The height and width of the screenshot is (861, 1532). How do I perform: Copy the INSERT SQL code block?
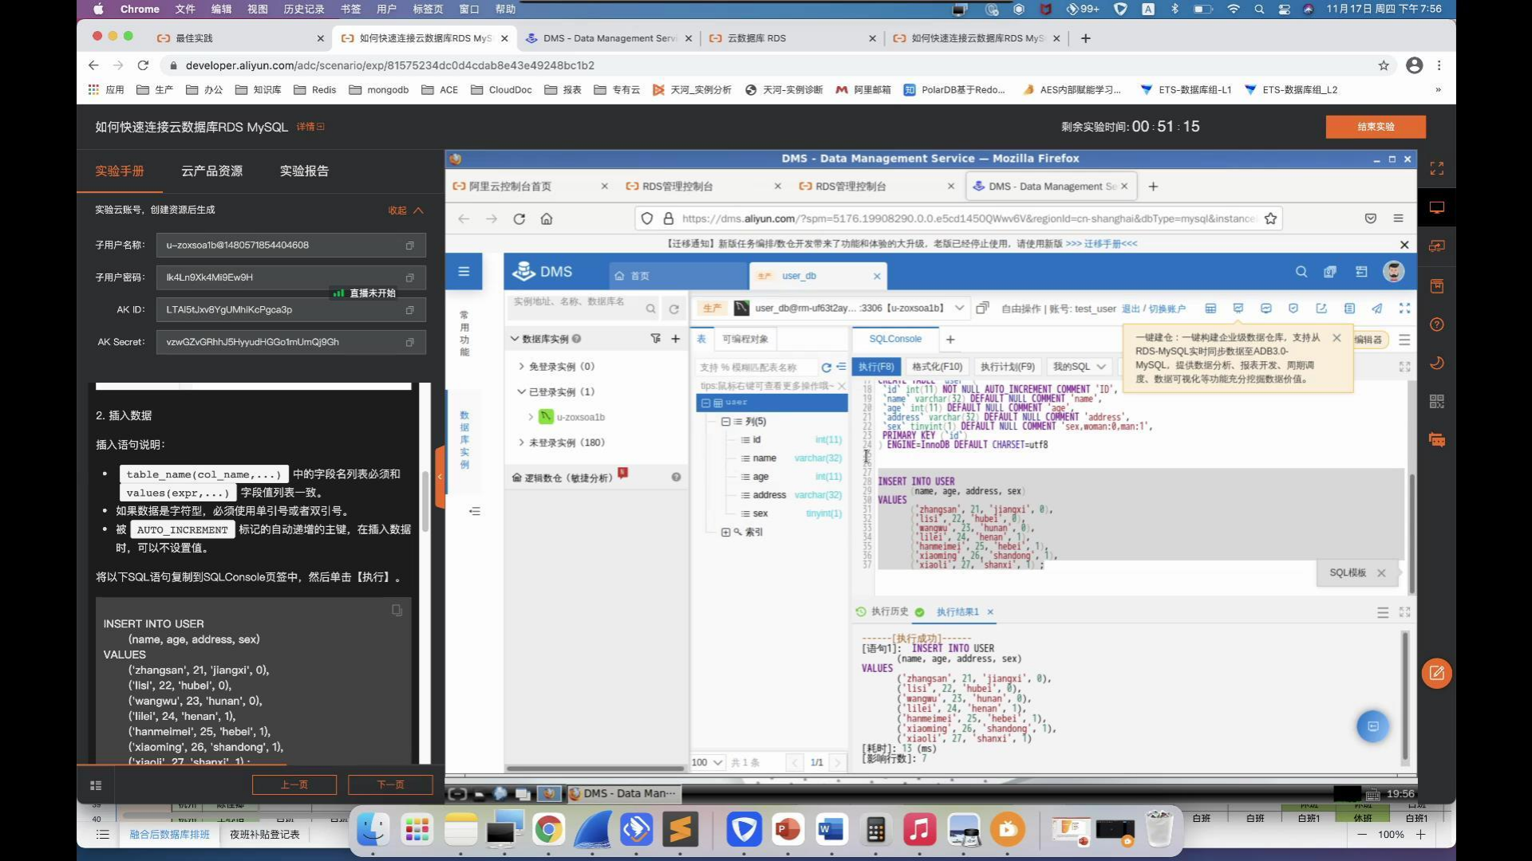(397, 611)
